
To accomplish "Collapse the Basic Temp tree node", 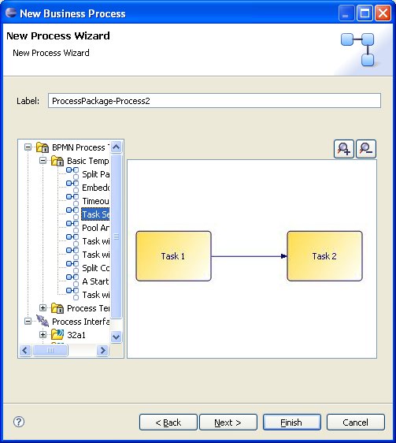I will point(43,161).
